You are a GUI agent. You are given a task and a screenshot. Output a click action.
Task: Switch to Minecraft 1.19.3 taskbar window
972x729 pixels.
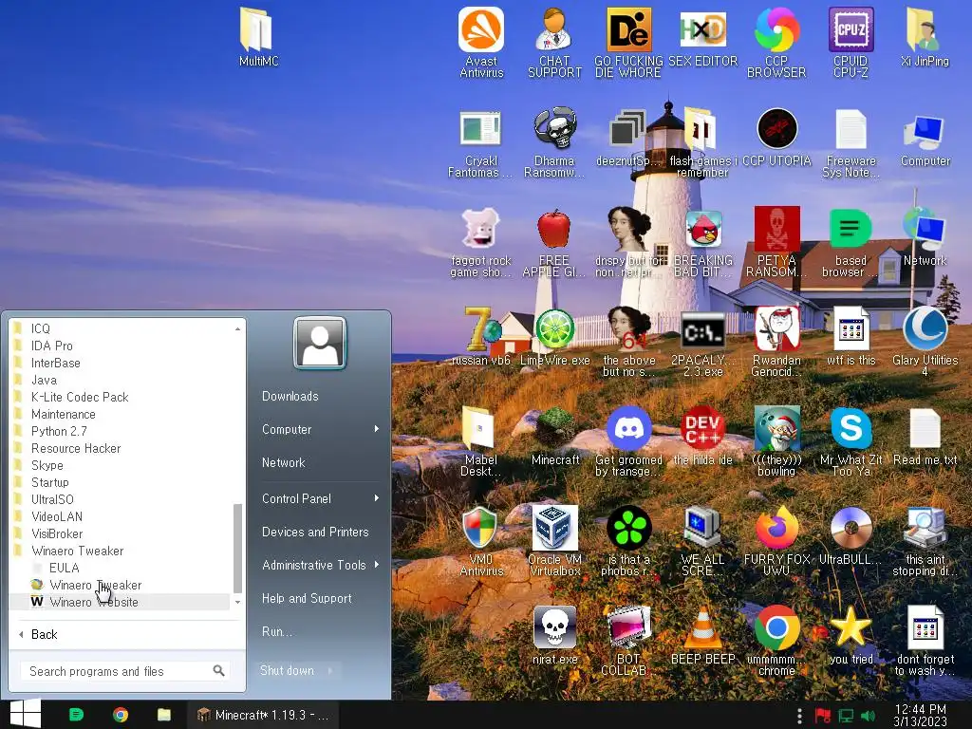tap(265, 715)
